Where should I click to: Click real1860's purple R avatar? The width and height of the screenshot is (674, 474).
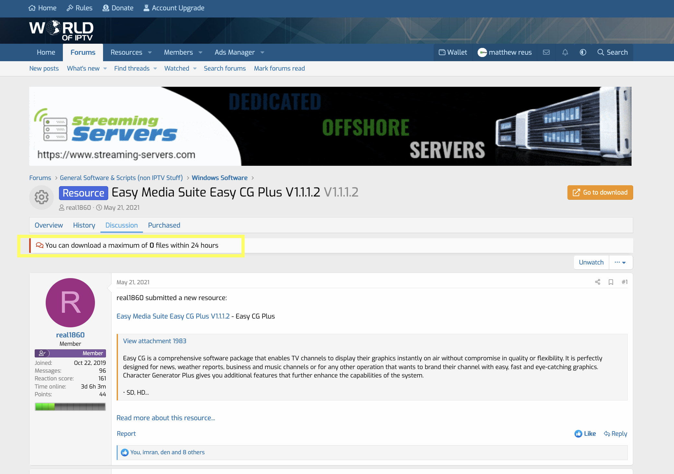click(x=70, y=303)
